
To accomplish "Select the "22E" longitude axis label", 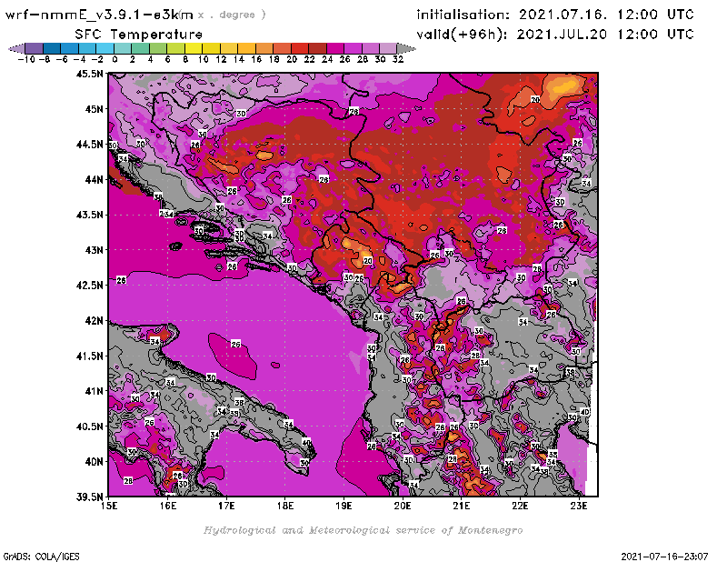I will click(520, 506).
